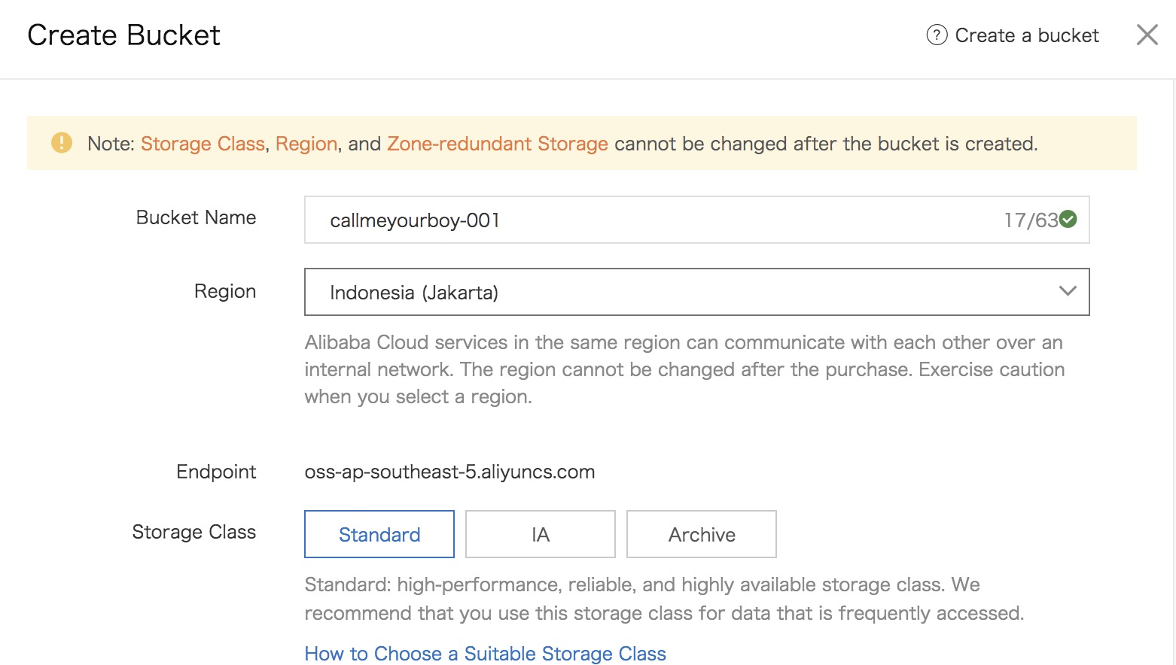The image size is (1176, 665).
Task: Click the yellow warning icon in the note
Action: (x=61, y=143)
